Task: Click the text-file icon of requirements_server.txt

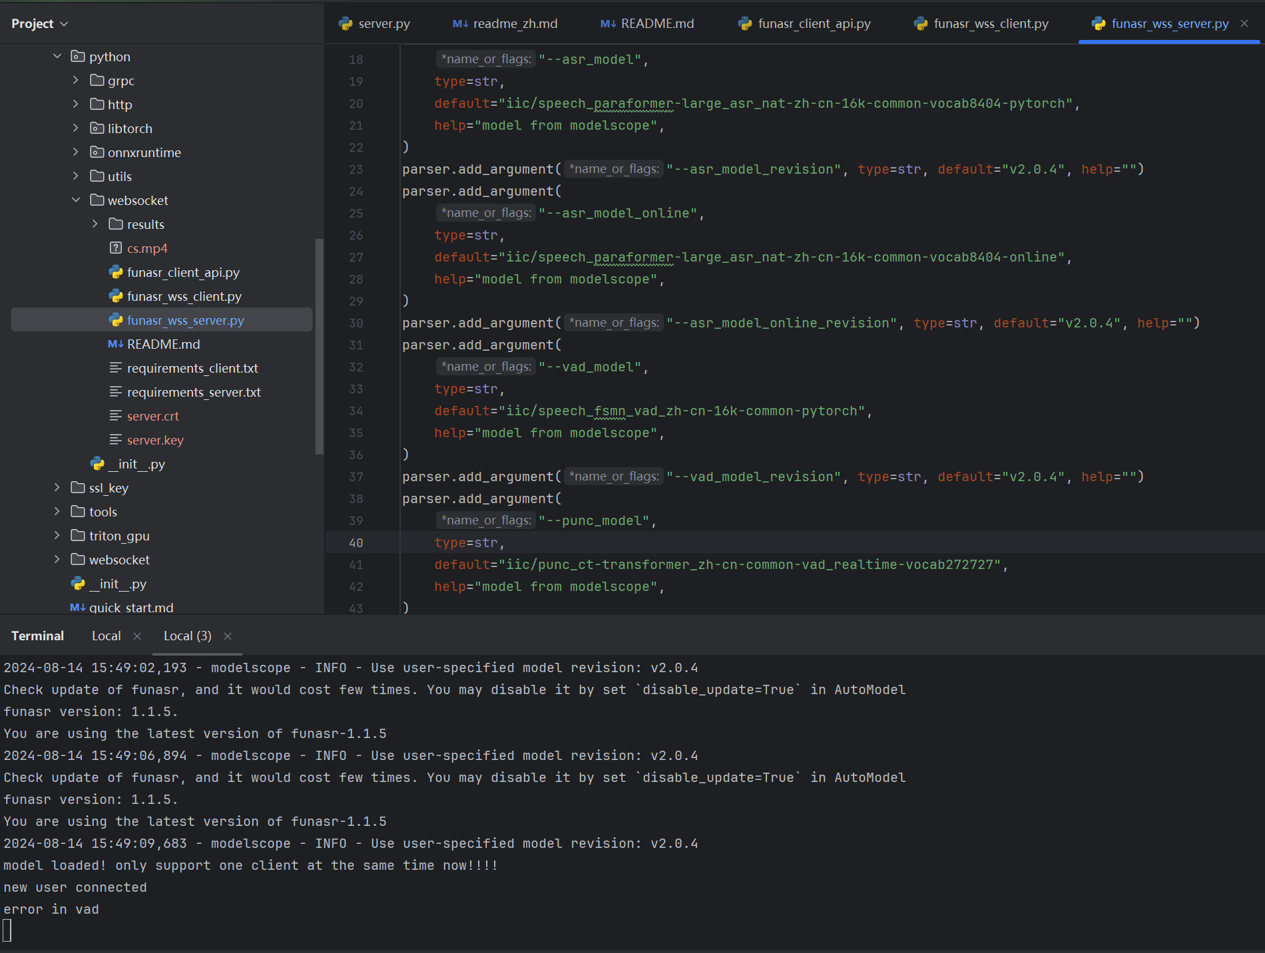Action: [116, 392]
